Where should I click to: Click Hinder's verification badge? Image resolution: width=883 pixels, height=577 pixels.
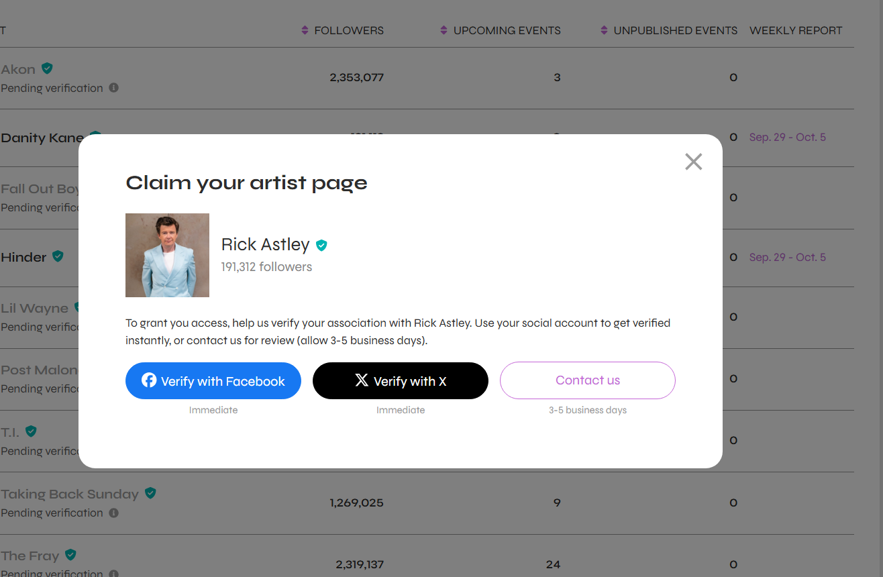click(57, 256)
